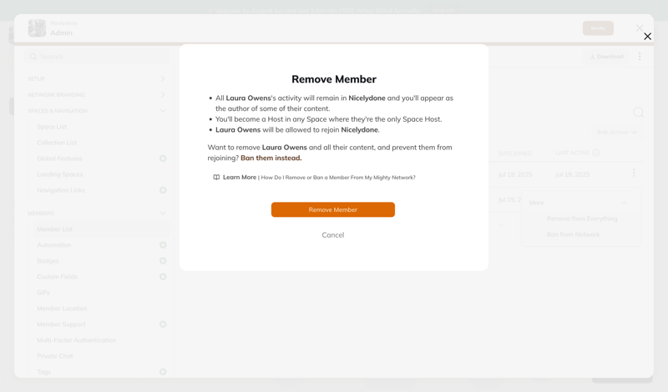Click the info icon beside Last Active

tap(595, 153)
